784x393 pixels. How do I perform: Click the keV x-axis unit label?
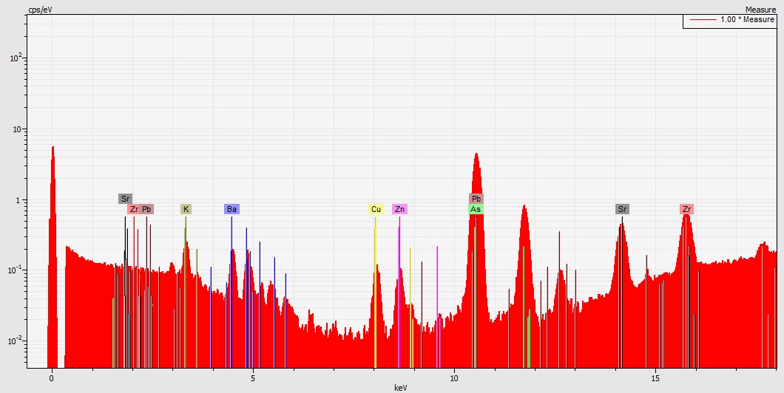[400, 388]
